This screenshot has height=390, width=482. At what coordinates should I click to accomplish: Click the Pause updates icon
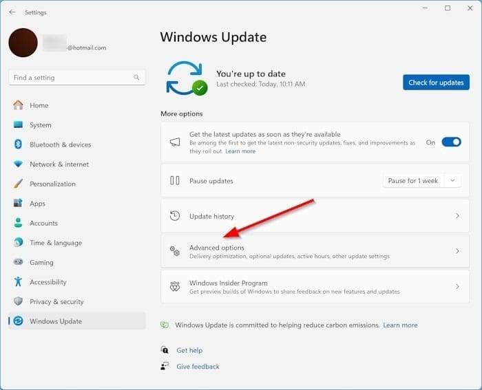[x=175, y=180]
